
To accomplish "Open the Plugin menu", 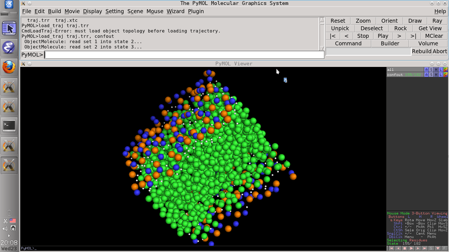I will (196, 11).
